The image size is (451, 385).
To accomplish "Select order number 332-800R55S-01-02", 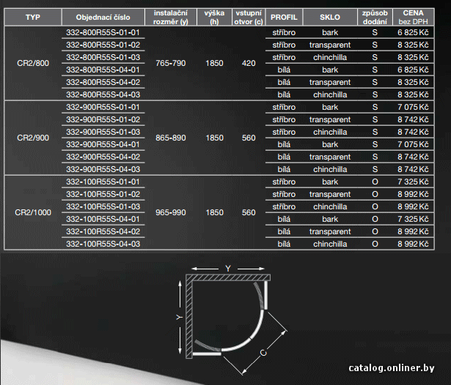I will point(103,45).
